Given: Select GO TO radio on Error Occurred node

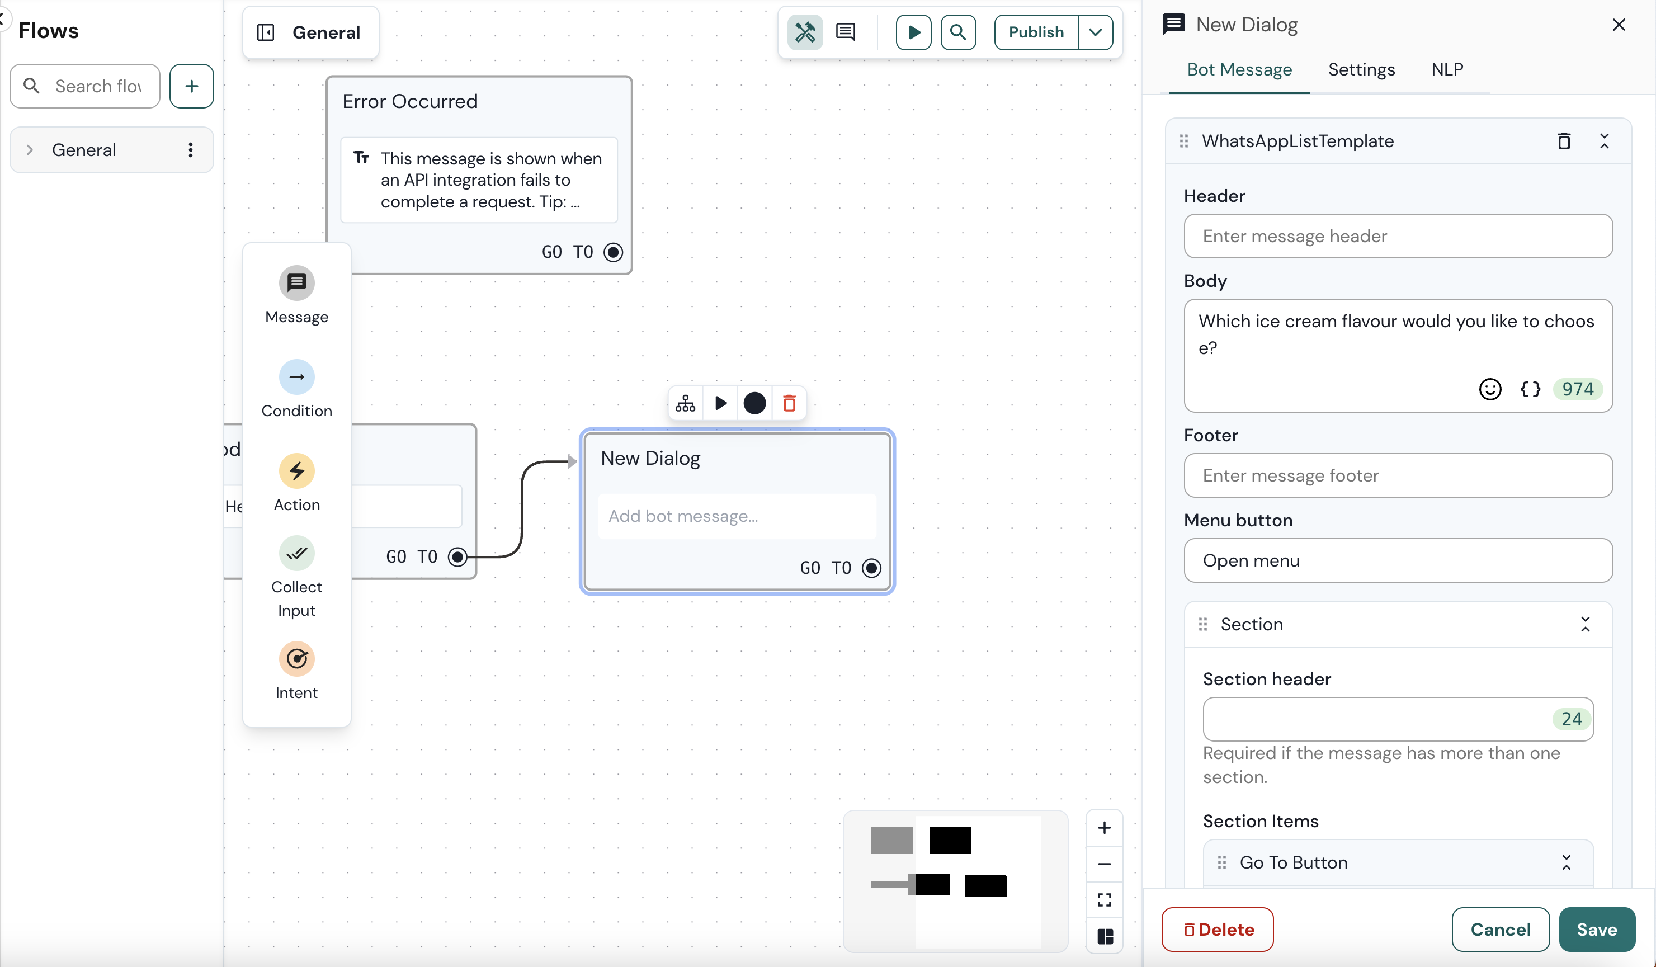Looking at the screenshot, I should tap(613, 252).
